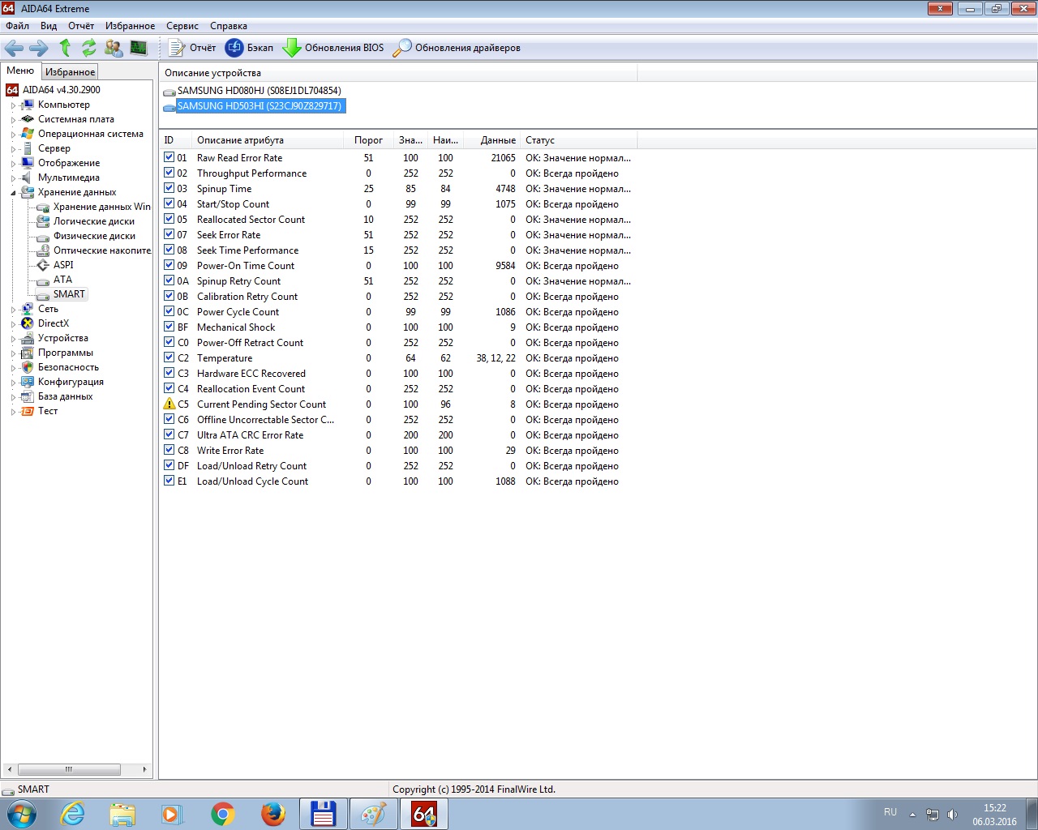1038x830 pixels.
Task: Click the green Up level arrow
Action: (x=65, y=48)
